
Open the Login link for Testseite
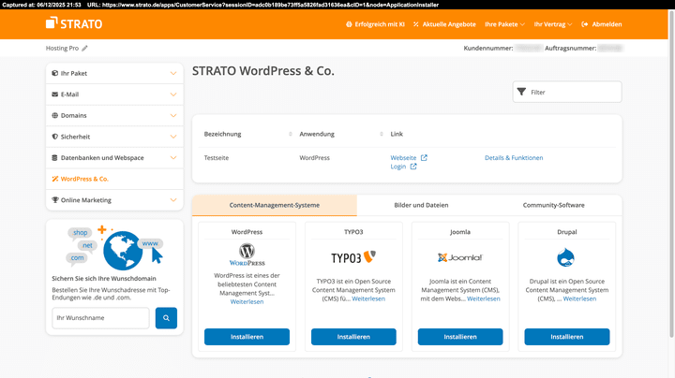coord(398,167)
